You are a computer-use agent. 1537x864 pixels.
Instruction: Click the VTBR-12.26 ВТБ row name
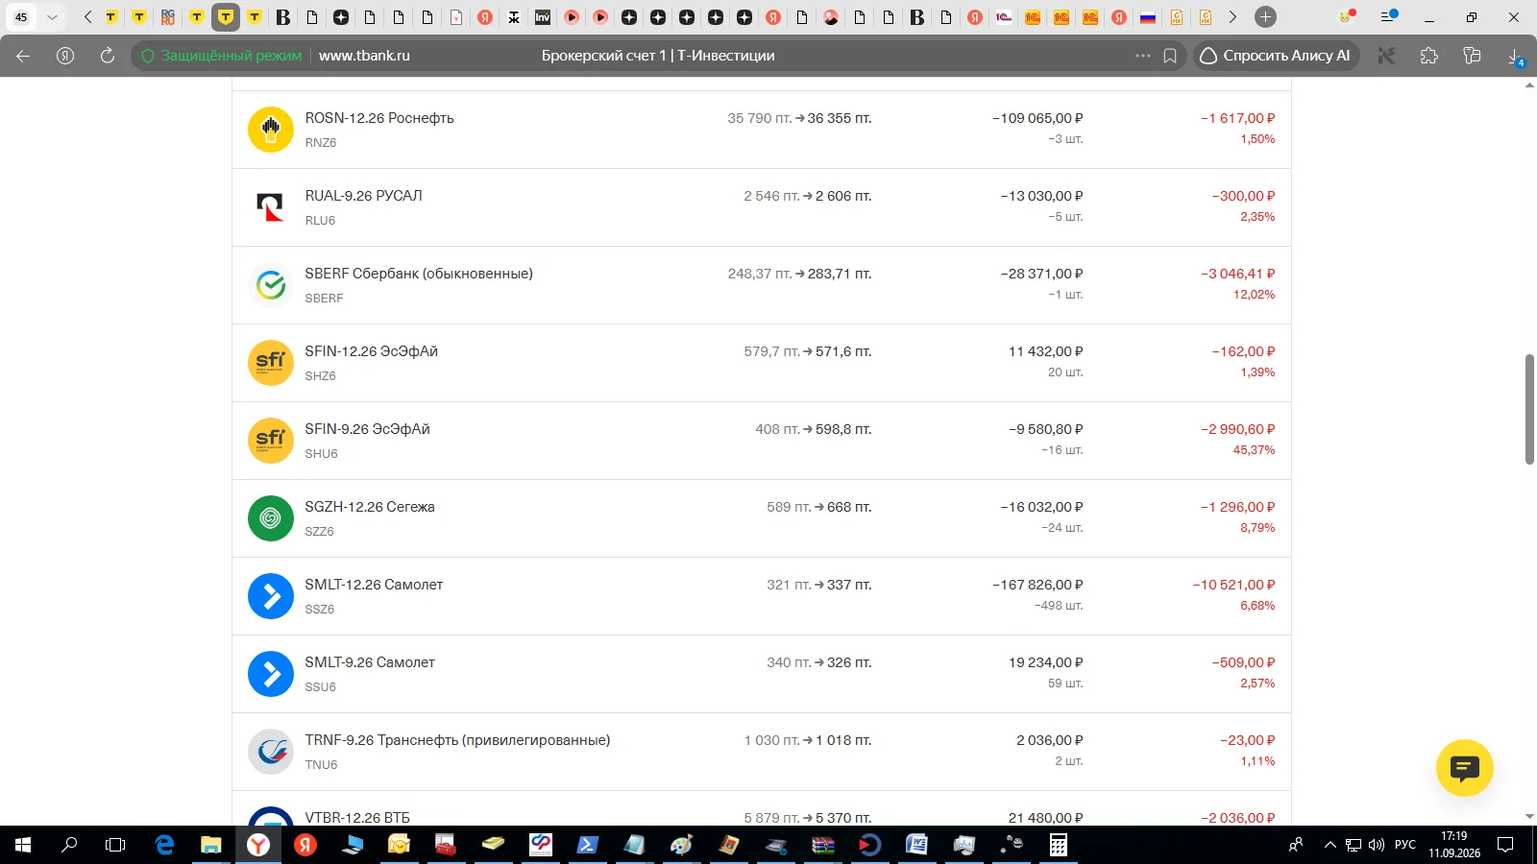(357, 818)
